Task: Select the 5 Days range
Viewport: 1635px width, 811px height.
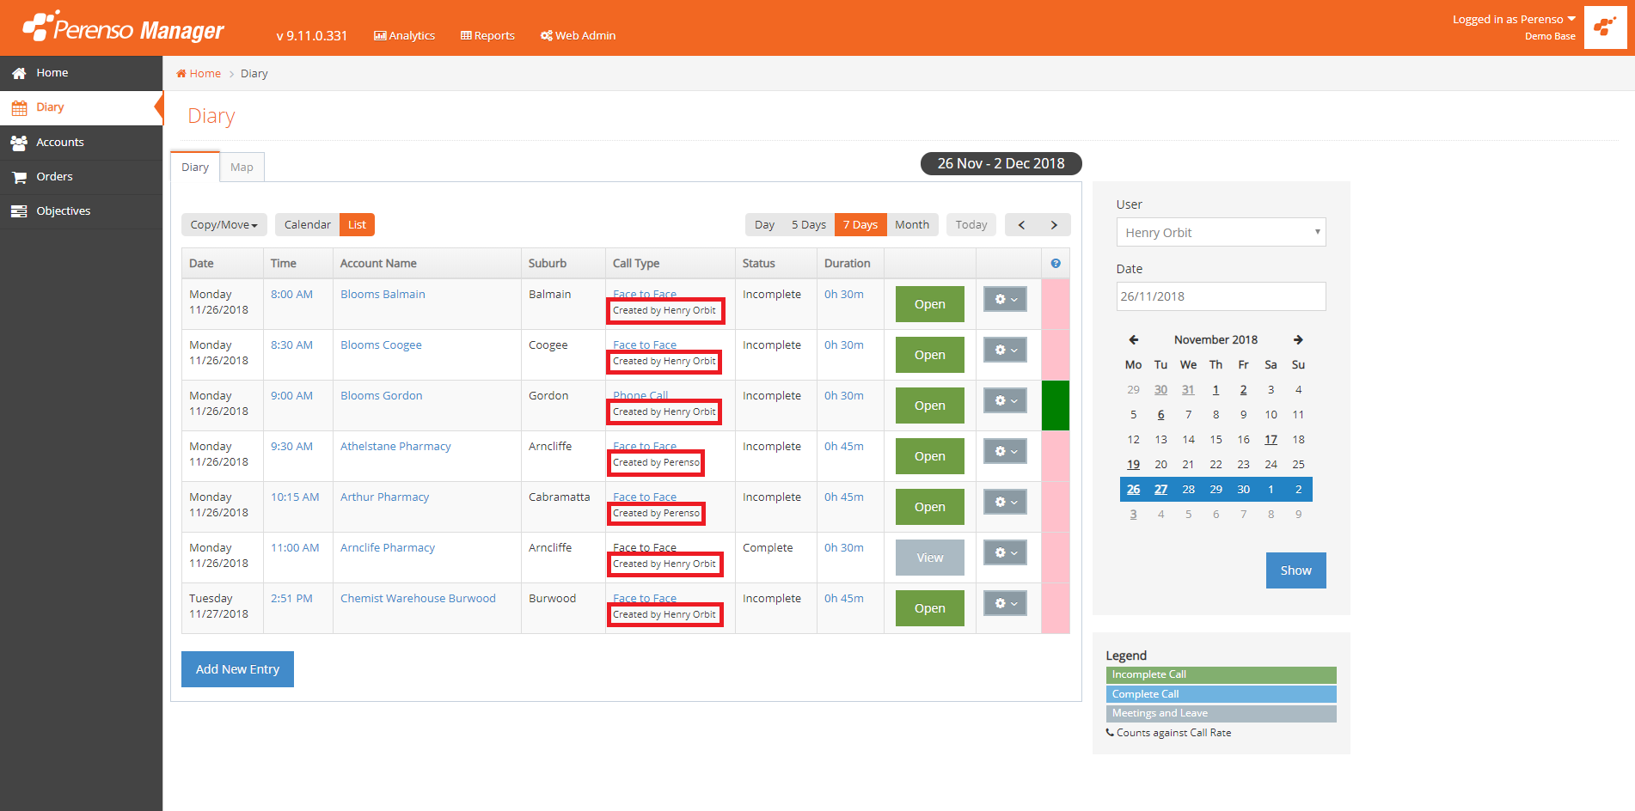Action: pos(809,225)
